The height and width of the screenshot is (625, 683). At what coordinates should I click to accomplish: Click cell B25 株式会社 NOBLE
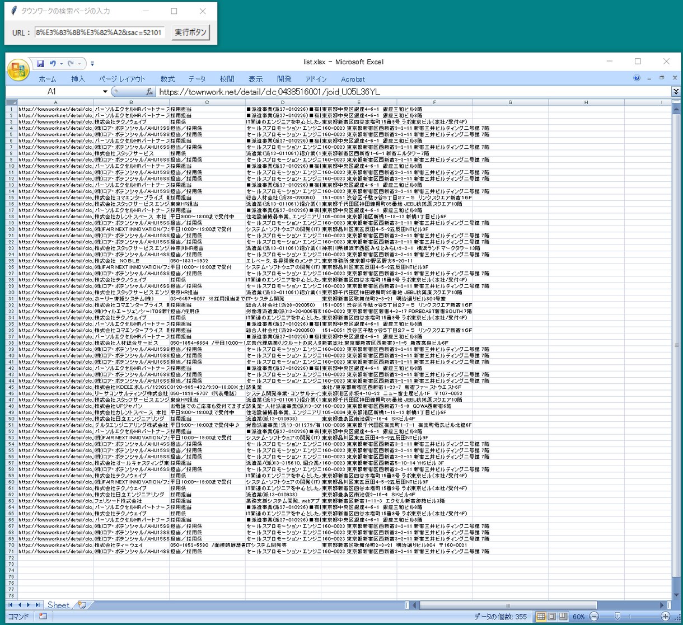132,261
